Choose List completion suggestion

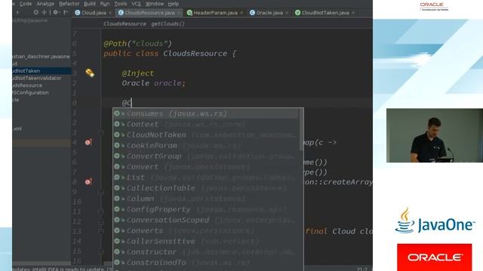[x=206, y=178]
